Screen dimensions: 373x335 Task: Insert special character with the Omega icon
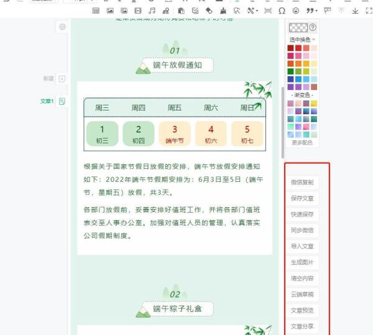282,11
